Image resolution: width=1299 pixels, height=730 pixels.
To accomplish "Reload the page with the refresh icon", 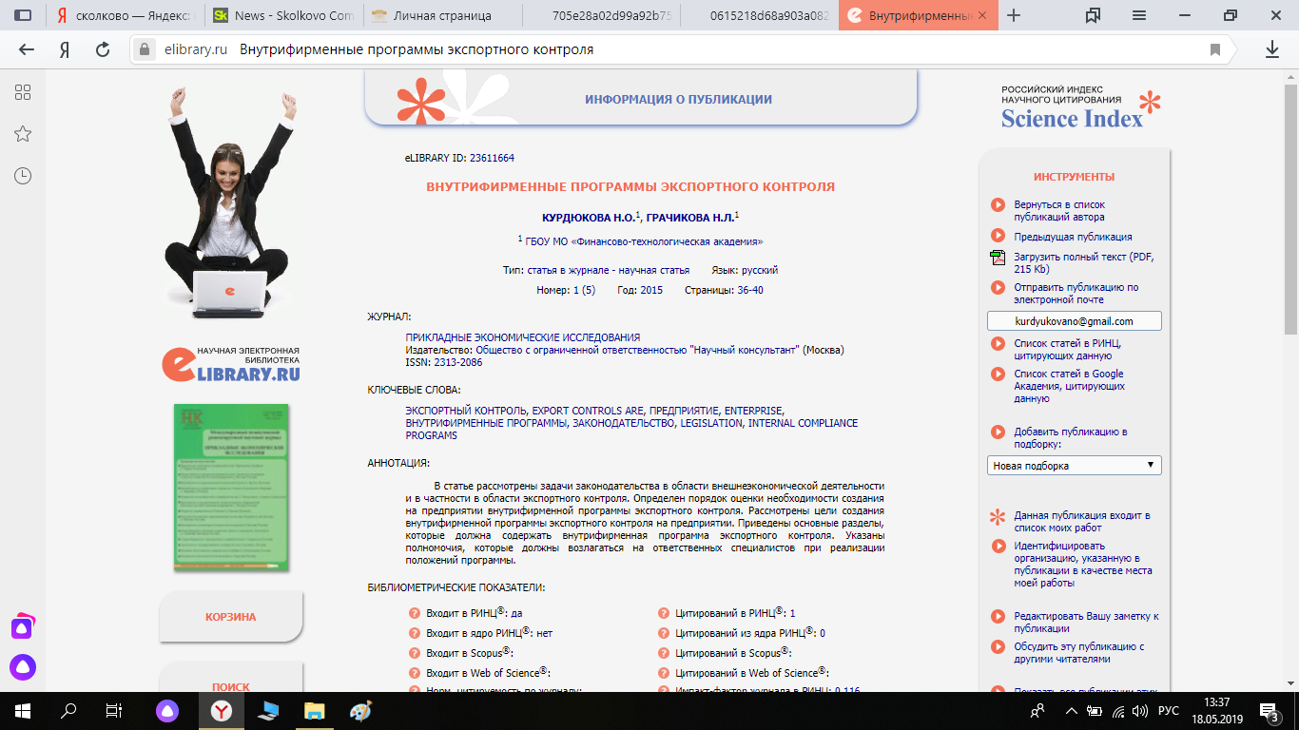I will point(103,49).
